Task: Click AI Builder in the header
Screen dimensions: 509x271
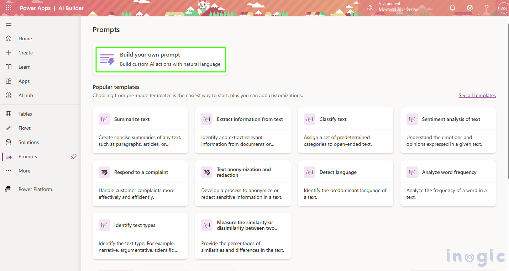Action: [71, 8]
